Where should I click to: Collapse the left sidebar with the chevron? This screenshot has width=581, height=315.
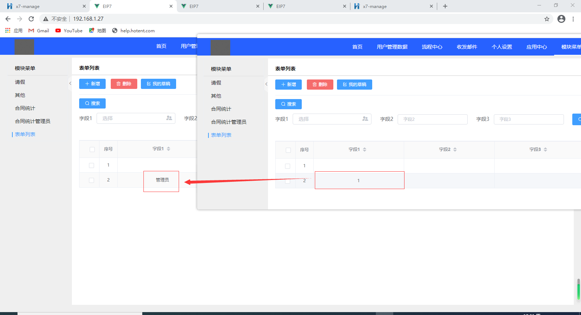click(70, 83)
